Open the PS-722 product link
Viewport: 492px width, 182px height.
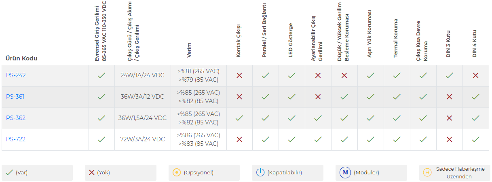(16, 139)
